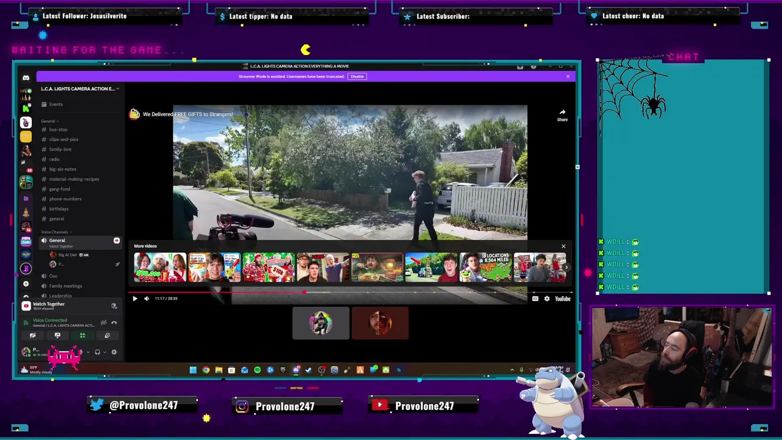
Task: Open soundboard button in voice panel
Action: pyautogui.click(x=108, y=335)
